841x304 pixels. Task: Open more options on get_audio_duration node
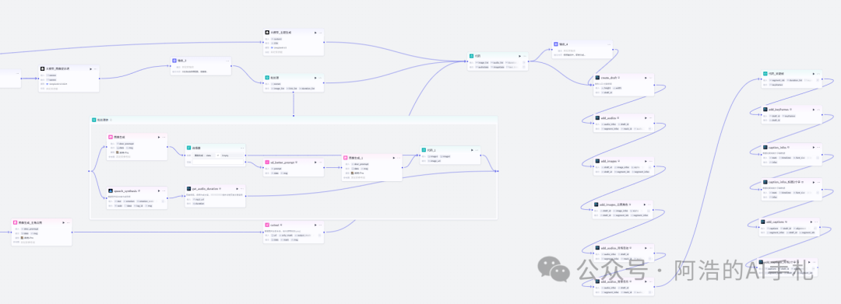pos(242,188)
